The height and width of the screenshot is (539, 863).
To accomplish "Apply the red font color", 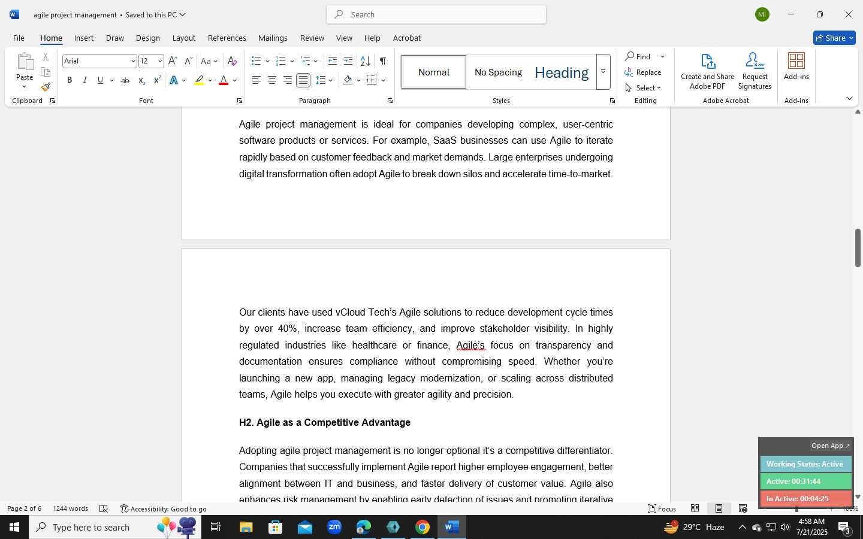I will (x=224, y=80).
